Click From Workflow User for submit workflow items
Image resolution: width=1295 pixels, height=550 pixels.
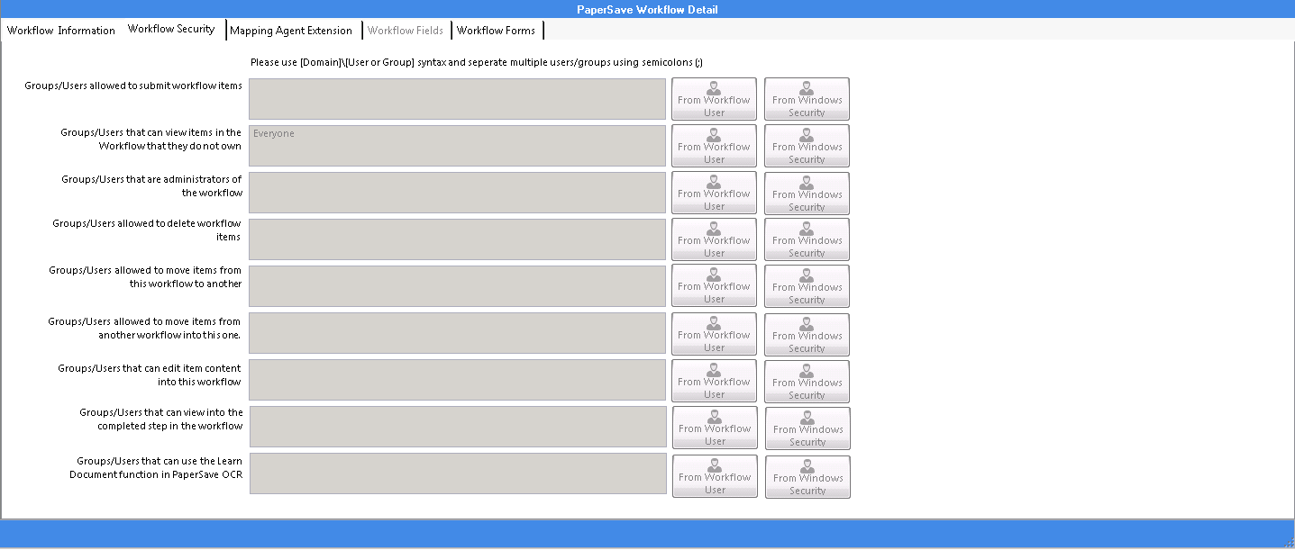tap(714, 99)
